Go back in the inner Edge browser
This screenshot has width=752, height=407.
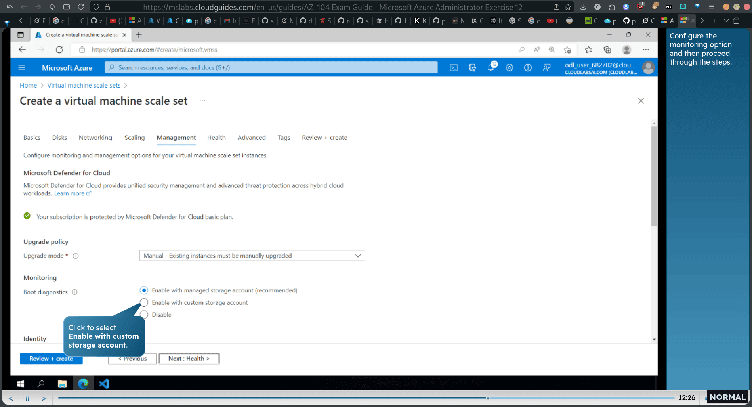click(22, 50)
